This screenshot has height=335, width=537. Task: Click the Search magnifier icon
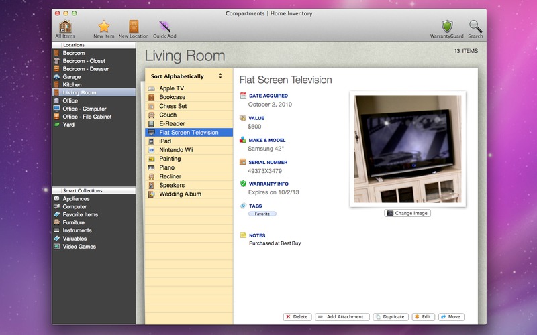(x=475, y=26)
